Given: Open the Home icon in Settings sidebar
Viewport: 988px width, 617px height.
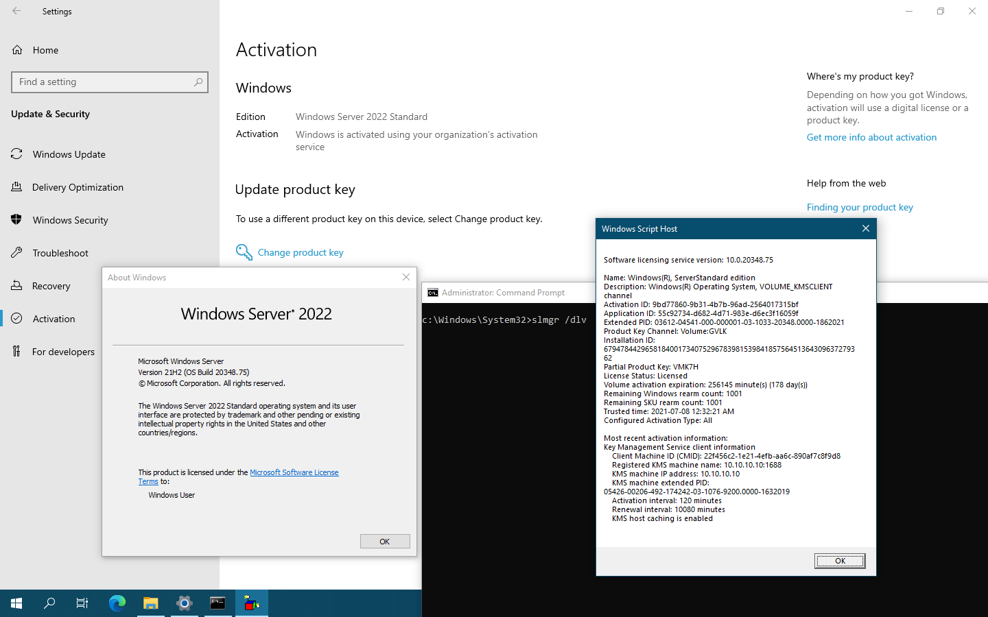Looking at the screenshot, I should coord(17,50).
